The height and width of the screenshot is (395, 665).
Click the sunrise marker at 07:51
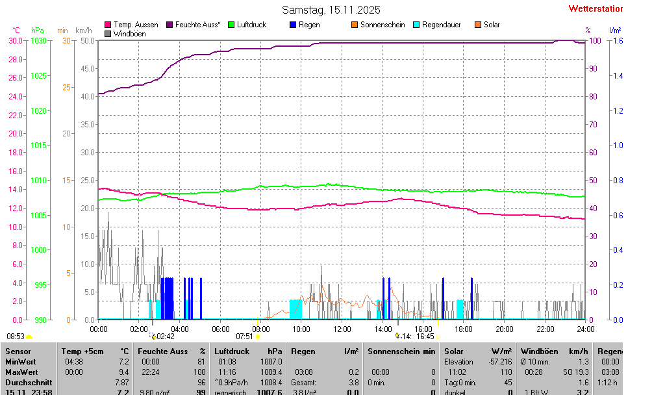coord(258,337)
